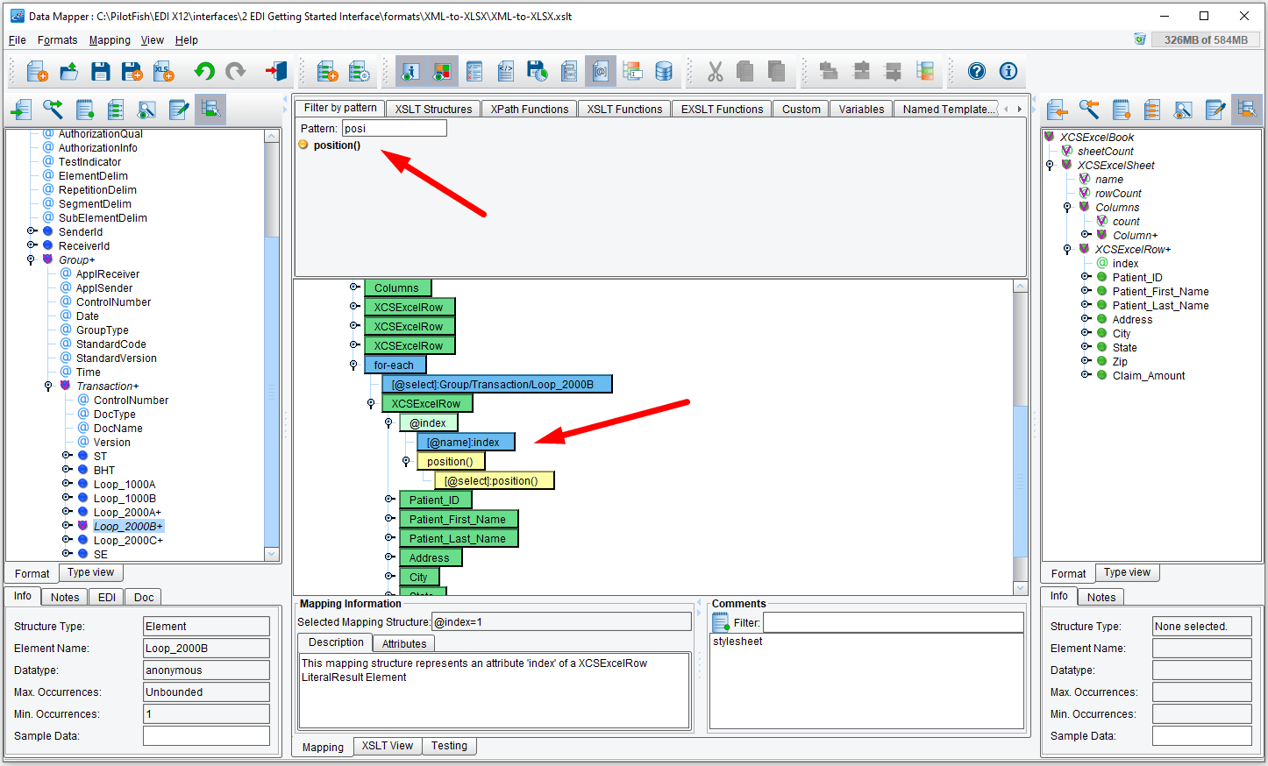The width and height of the screenshot is (1268, 766).
Task: Select the Attributes tab in Mapping Information
Action: pos(404,643)
